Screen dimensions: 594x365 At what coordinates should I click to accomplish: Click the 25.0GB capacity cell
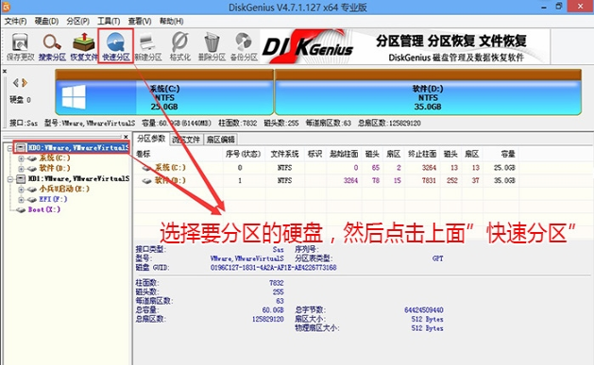(504, 168)
